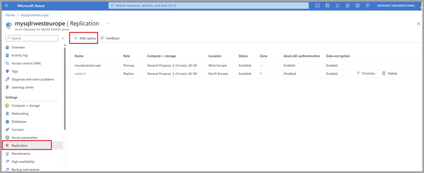Click Add replica button
This screenshot has width=424, height=173.
[84, 38]
